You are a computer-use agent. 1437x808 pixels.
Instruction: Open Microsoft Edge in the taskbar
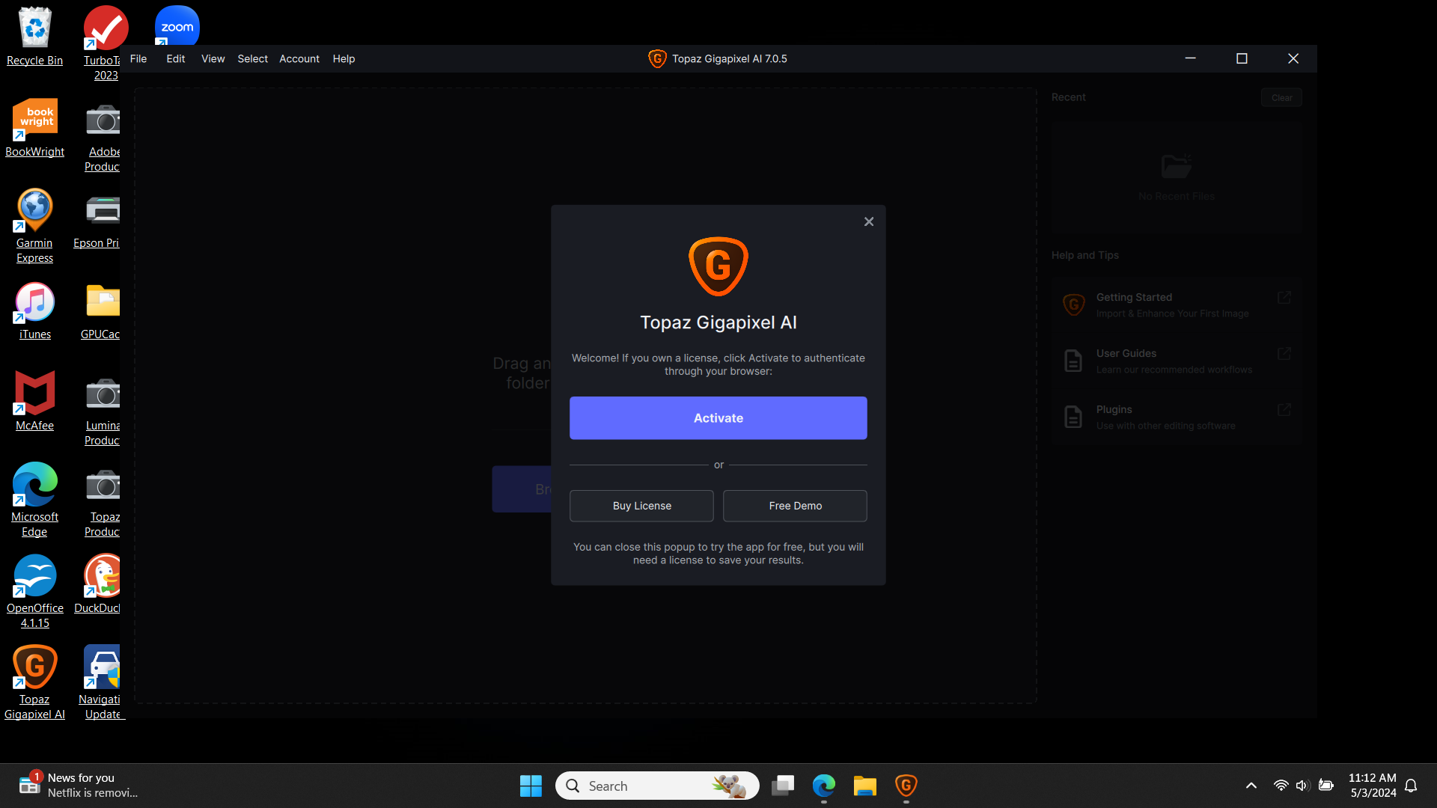[x=823, y=786]
